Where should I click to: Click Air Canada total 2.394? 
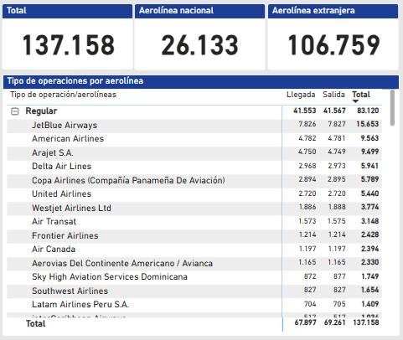369,249
